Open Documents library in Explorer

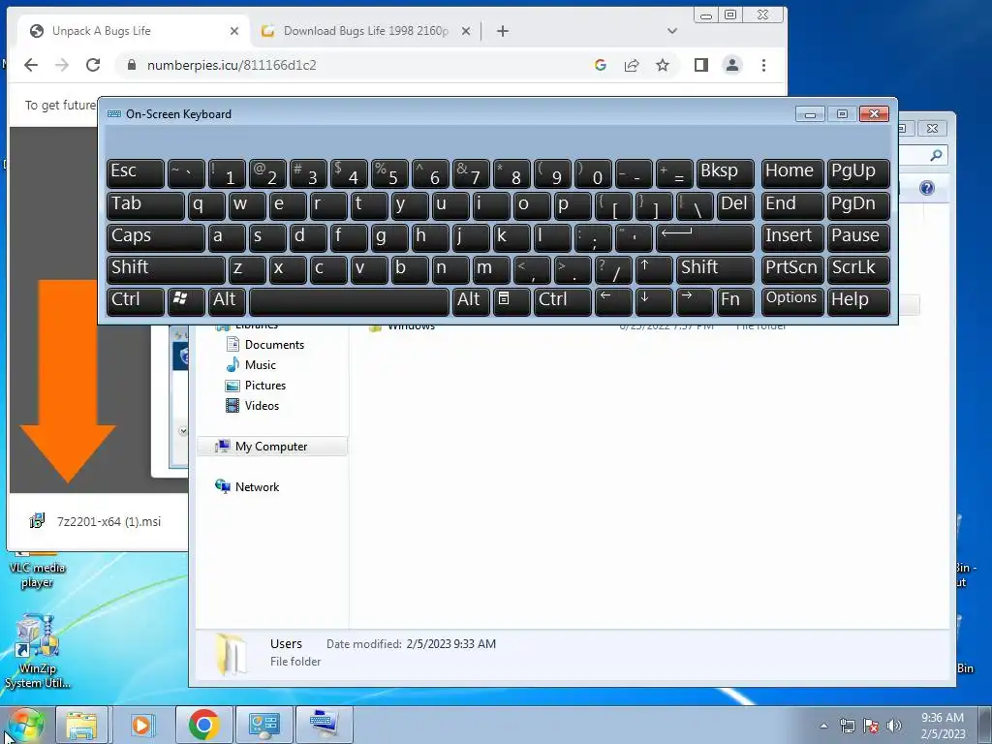coord(265,344)
